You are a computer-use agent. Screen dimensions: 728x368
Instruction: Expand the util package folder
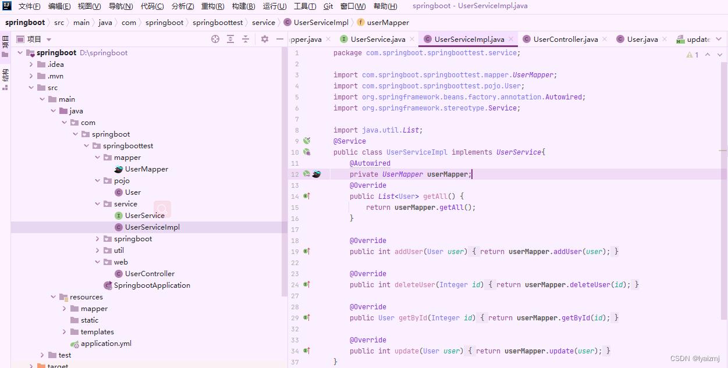[x=97, y=250]
